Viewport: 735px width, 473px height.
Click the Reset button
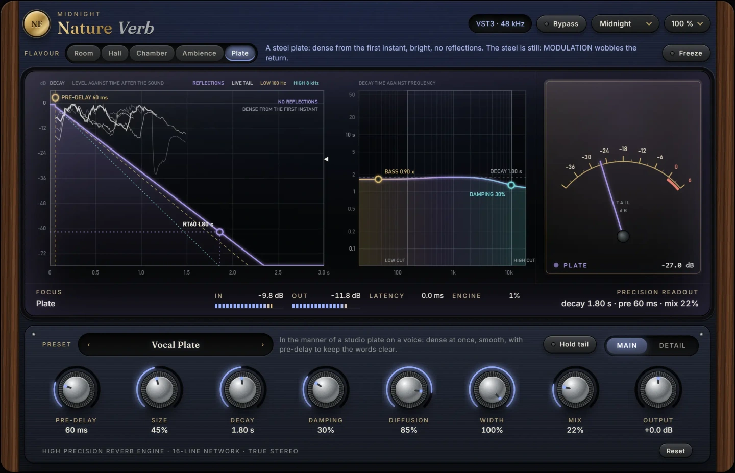pos(675,451)
